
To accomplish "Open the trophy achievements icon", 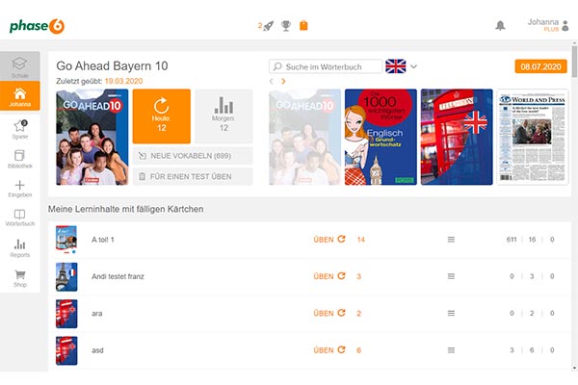I will [286, 25].
